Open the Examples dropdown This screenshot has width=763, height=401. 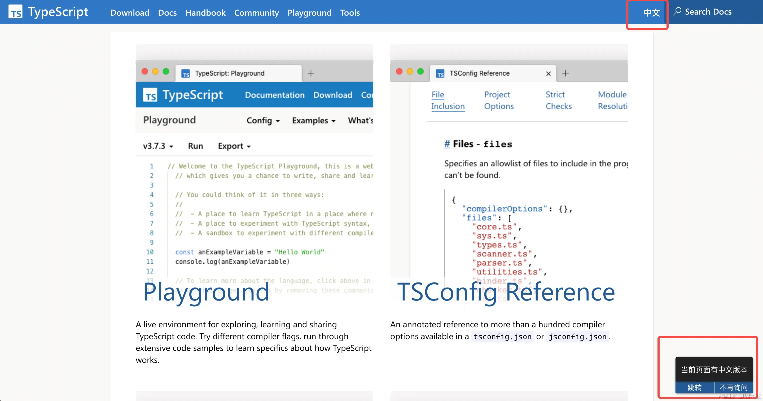313,121
